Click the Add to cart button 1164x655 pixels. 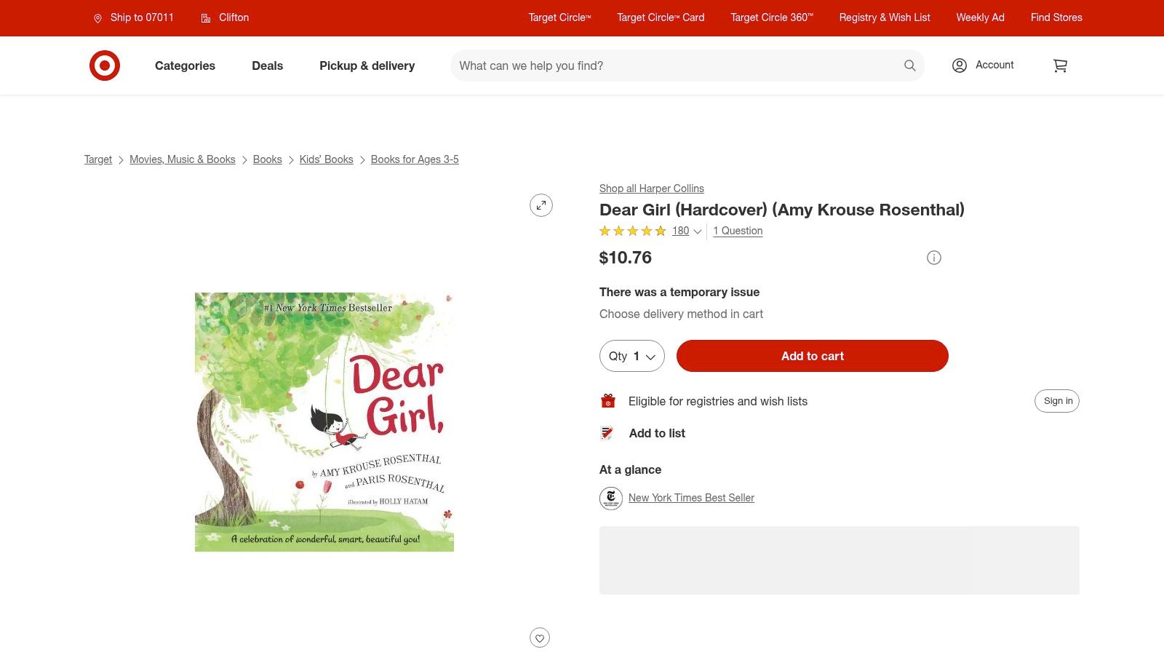[x=812, y=356]
